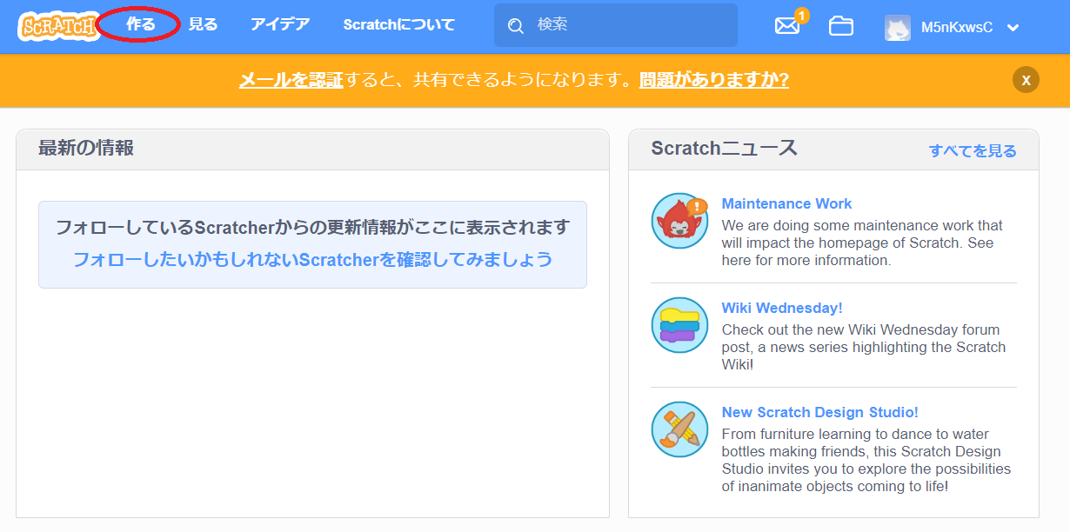Click フォローしたいかもしれないScratcherを確認 link
This screenshot has height=532, width=1070.
(x=312, y=259)
